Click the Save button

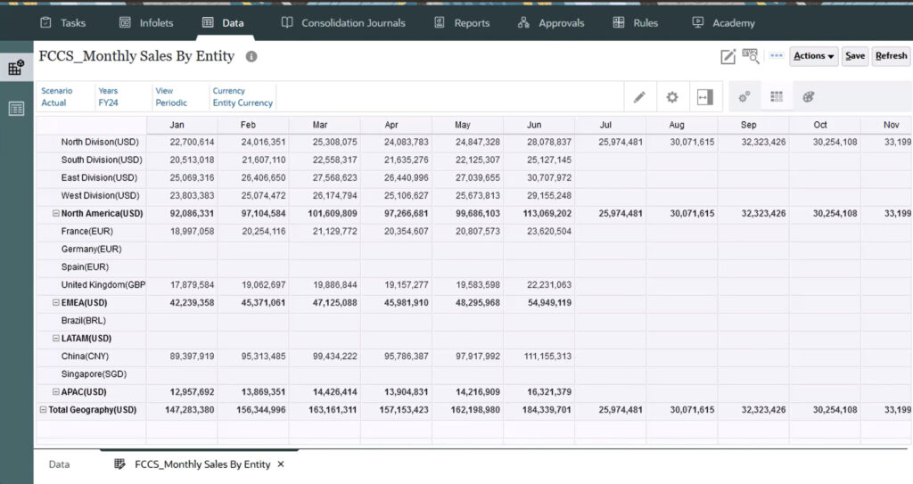click(855, 56)
